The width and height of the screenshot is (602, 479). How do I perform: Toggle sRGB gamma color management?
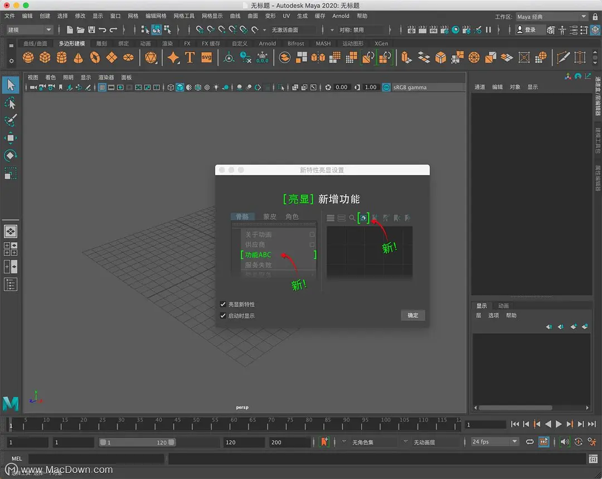point(387,88)
